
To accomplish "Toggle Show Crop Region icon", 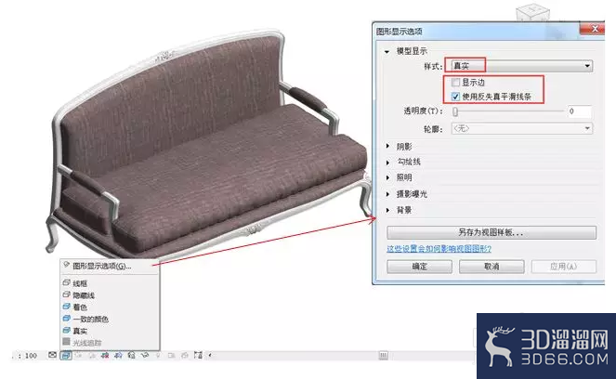I will point(118,356).
